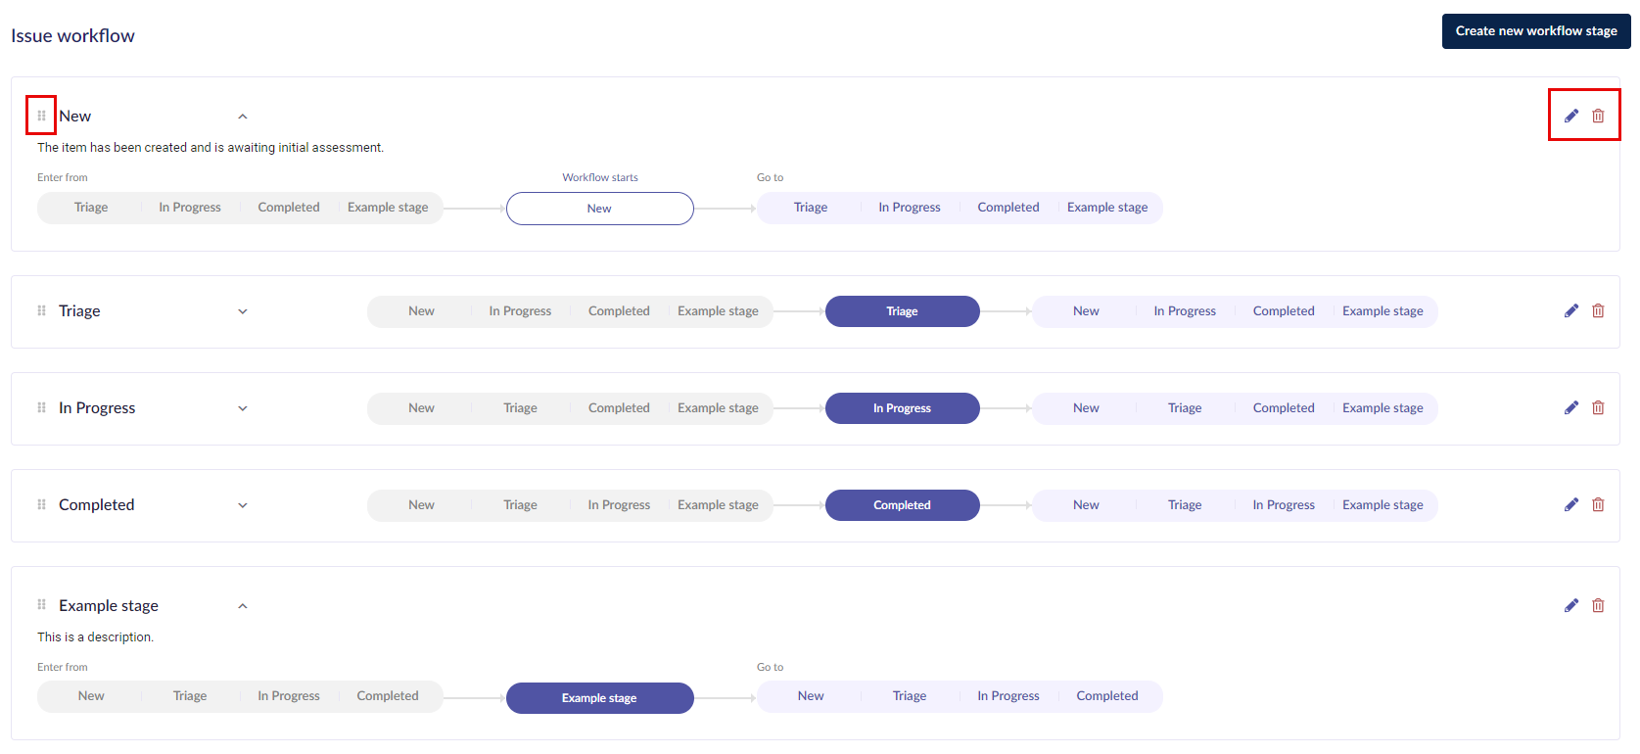Toggle Triage in New's Enter from list
The width and height of the screenshot is (1640, 754).
(x=91, y=208)
